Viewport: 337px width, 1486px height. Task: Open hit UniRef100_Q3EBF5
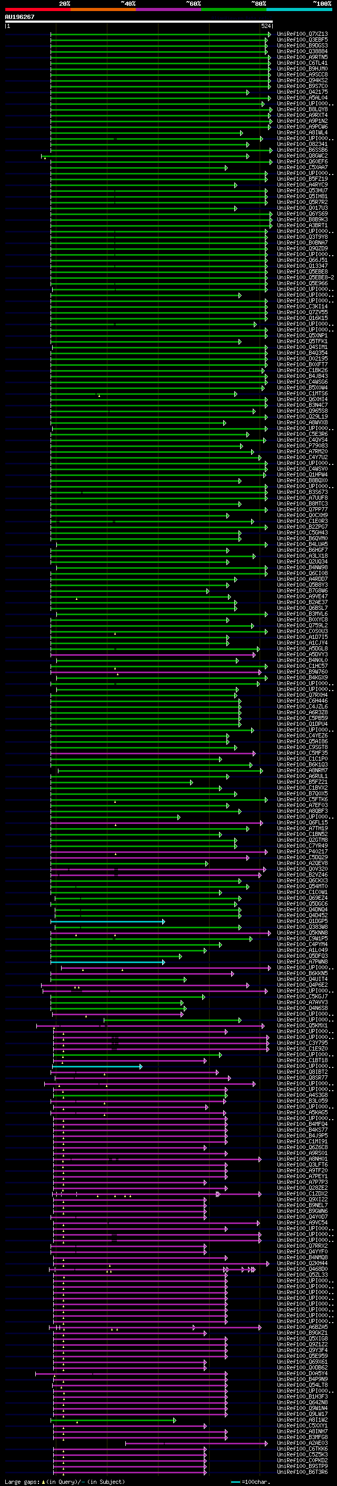pyautogui.click(x=302, y=40)
